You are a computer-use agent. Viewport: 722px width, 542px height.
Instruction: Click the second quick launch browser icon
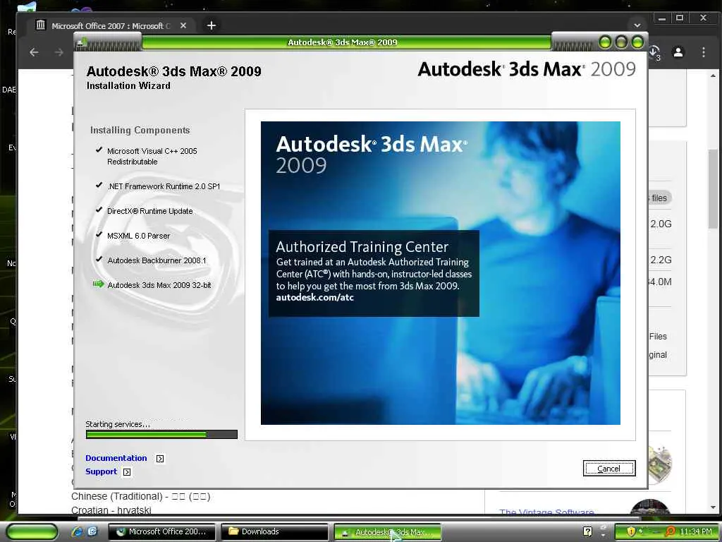point(92,531)
